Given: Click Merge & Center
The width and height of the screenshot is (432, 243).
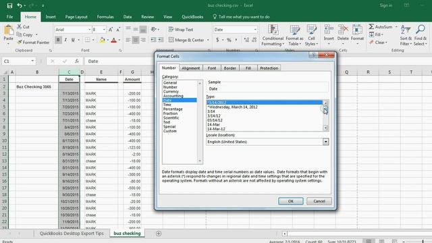Looking at the screenshot, I should pyautogui.click(x=186, y=40).
